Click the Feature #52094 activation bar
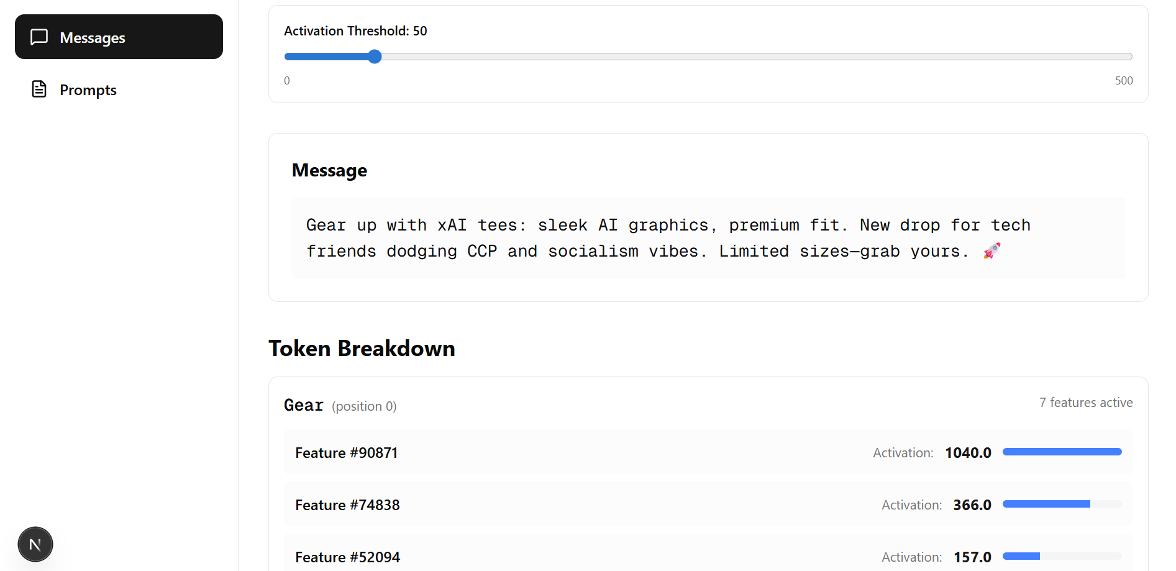 (x=1062, y=557)
